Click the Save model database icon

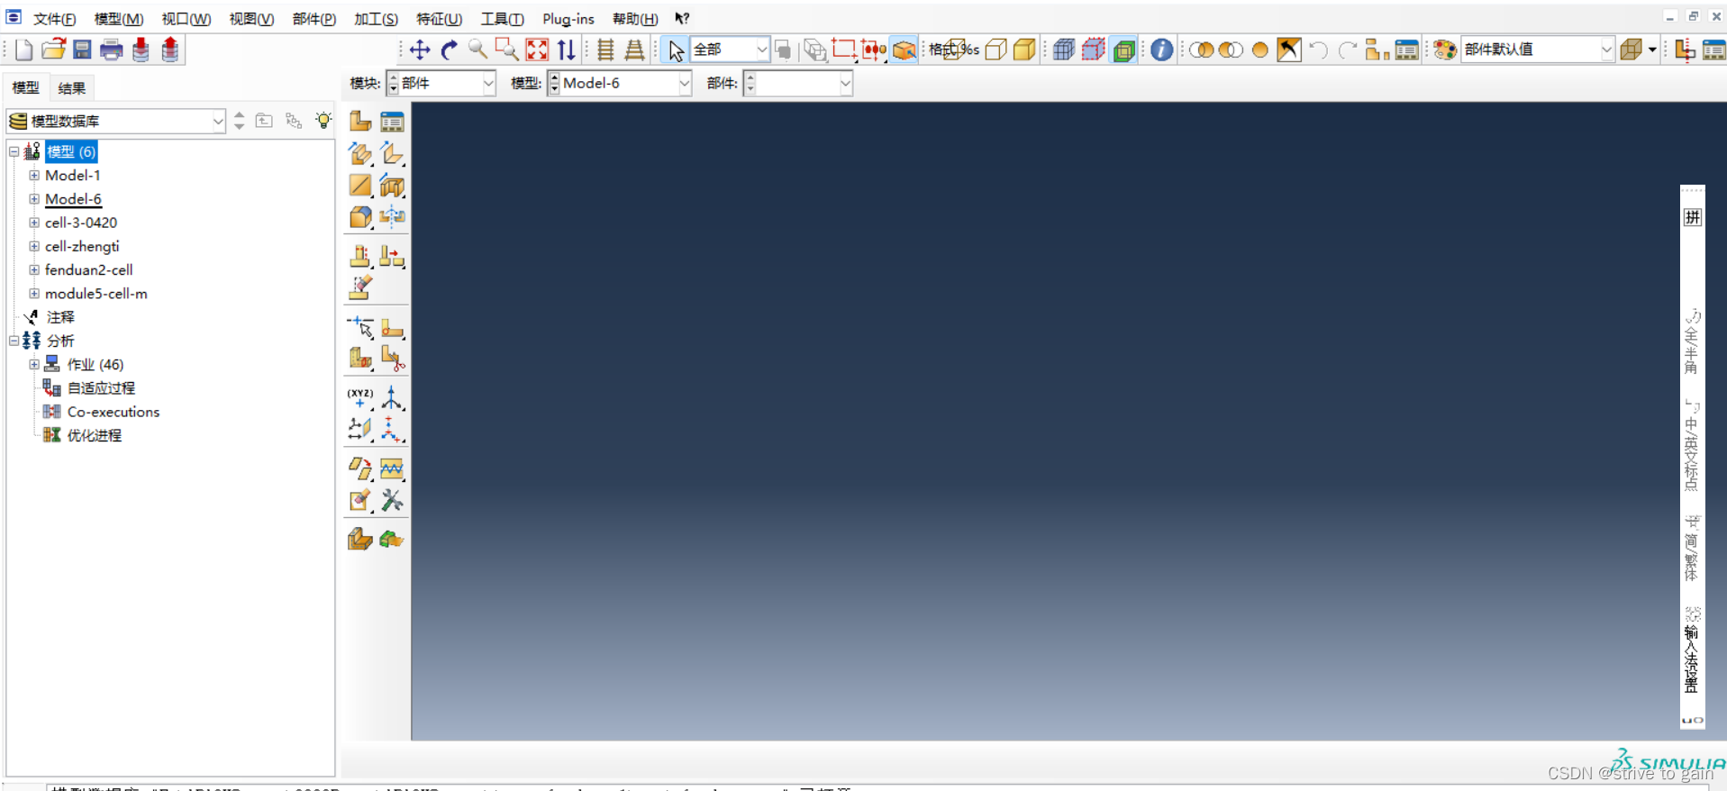[82, 50]
